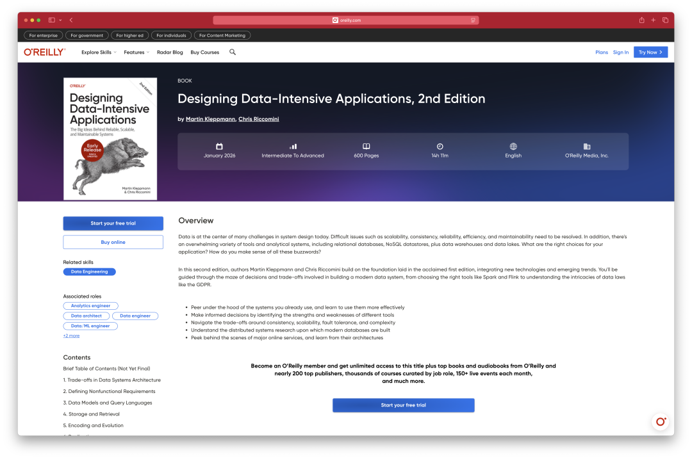Open the For individuals pill link

click(x=171, y=35)
